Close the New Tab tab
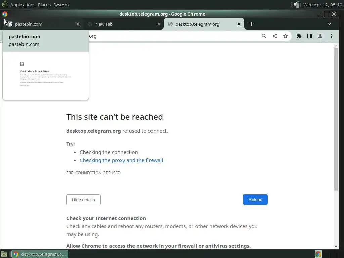The height and width of the screenshot is (258, 344). pyautogui.click(x=159, y=24)
